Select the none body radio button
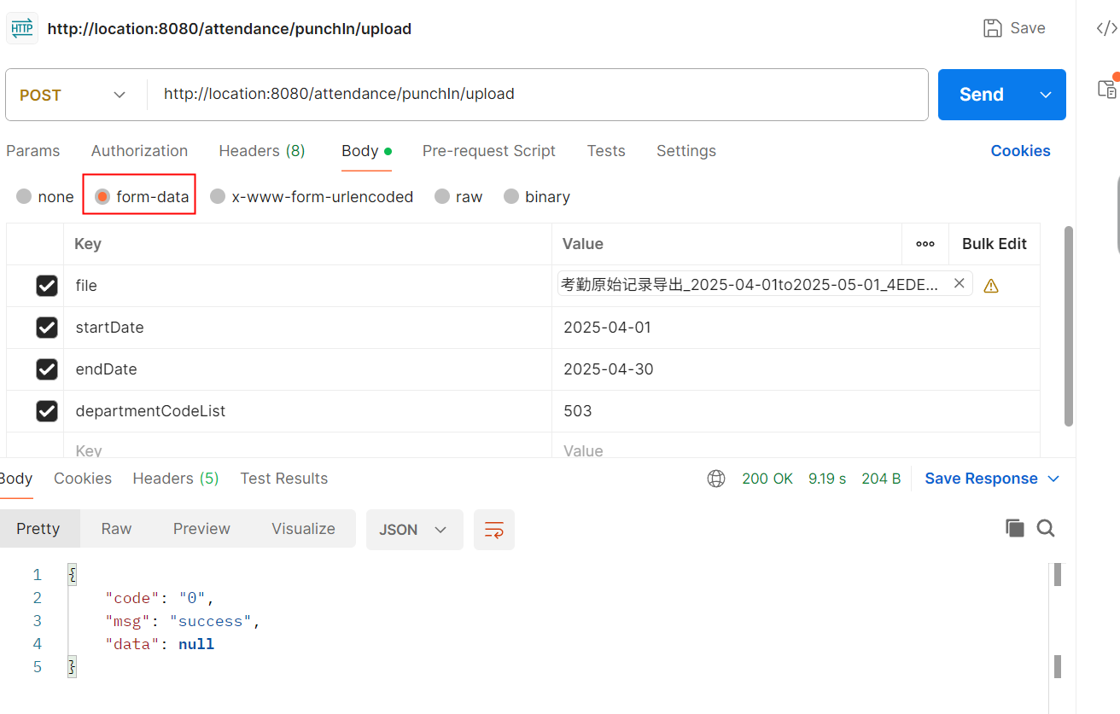This screenshot has width=1120, height=714. click(24, 196)
